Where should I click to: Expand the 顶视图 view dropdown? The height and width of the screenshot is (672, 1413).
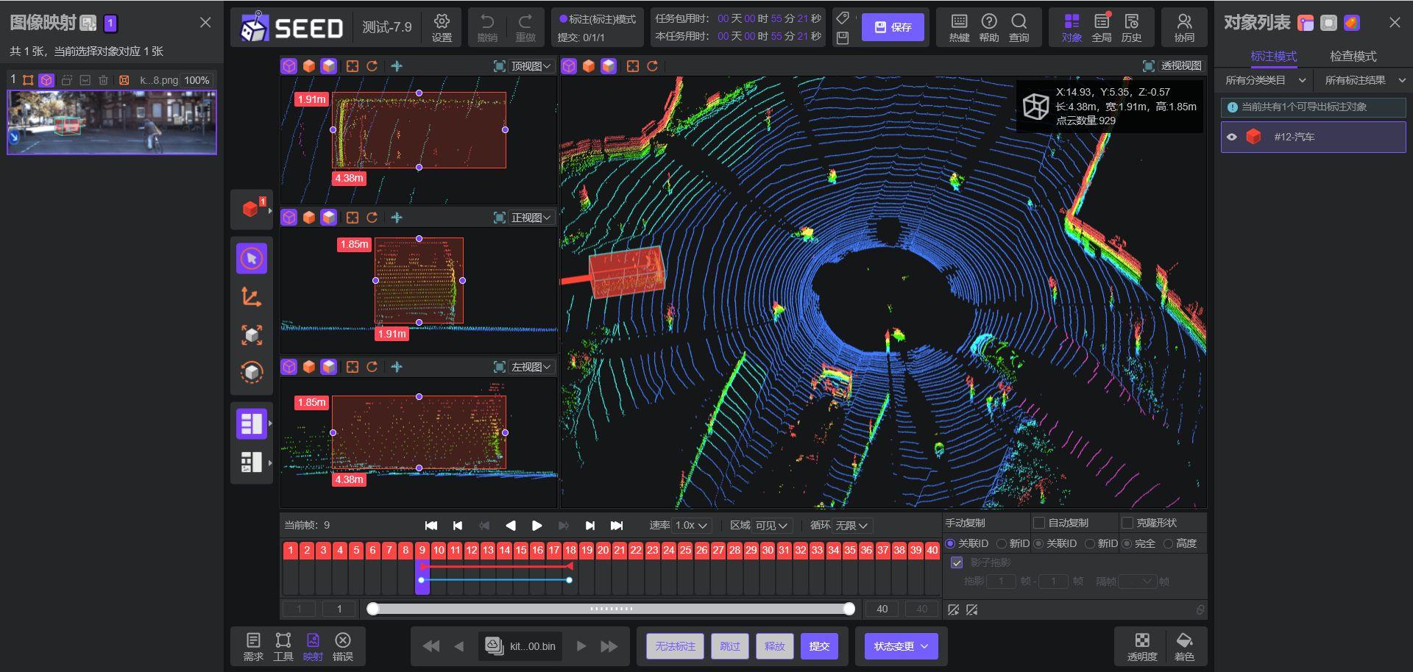pyautogui.click(x=531, y=66)
